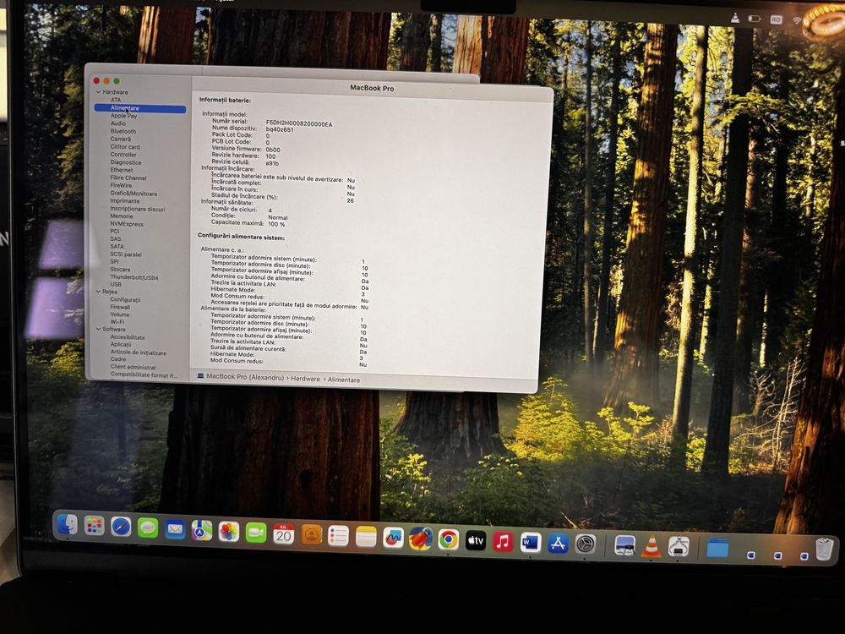Select Accesibilitate under Software
The image size is (845, 634).
point(128,337)
